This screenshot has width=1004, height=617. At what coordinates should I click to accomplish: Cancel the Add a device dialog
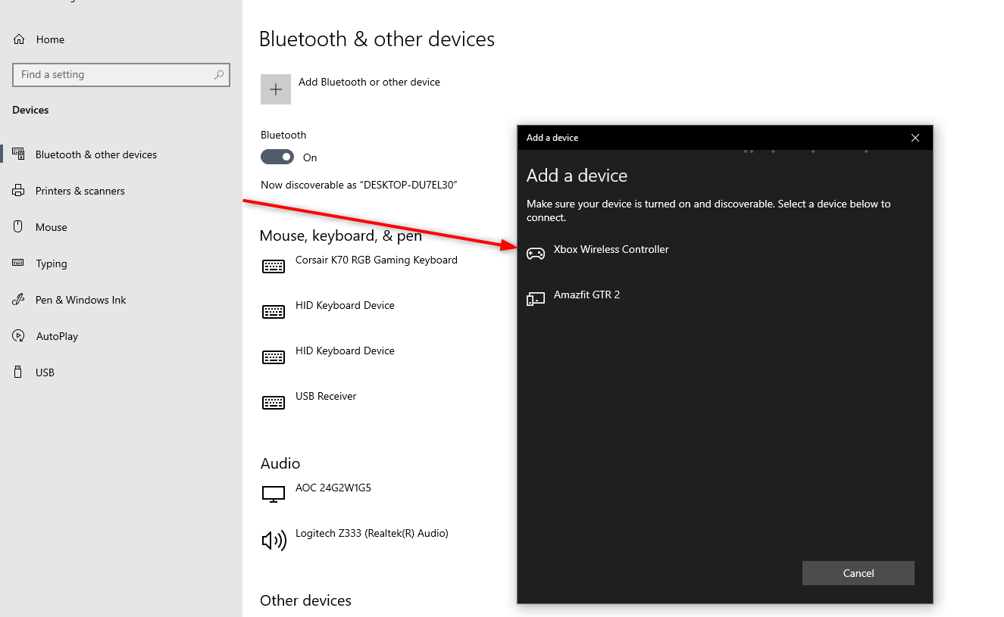point(859,573)
